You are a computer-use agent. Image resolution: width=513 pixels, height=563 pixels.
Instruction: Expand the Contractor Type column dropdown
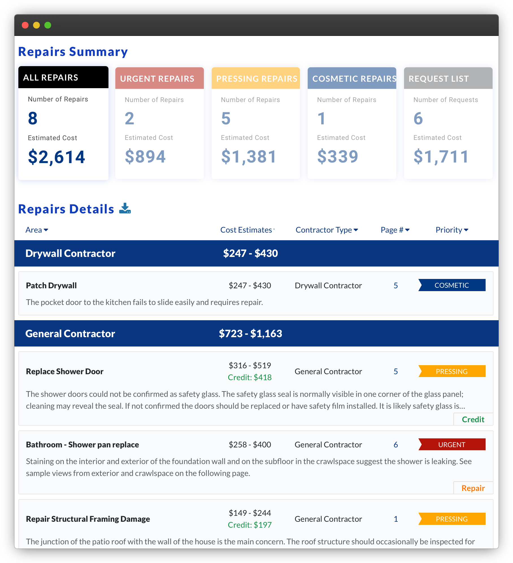pyautogui.click(x=327, y=230)
